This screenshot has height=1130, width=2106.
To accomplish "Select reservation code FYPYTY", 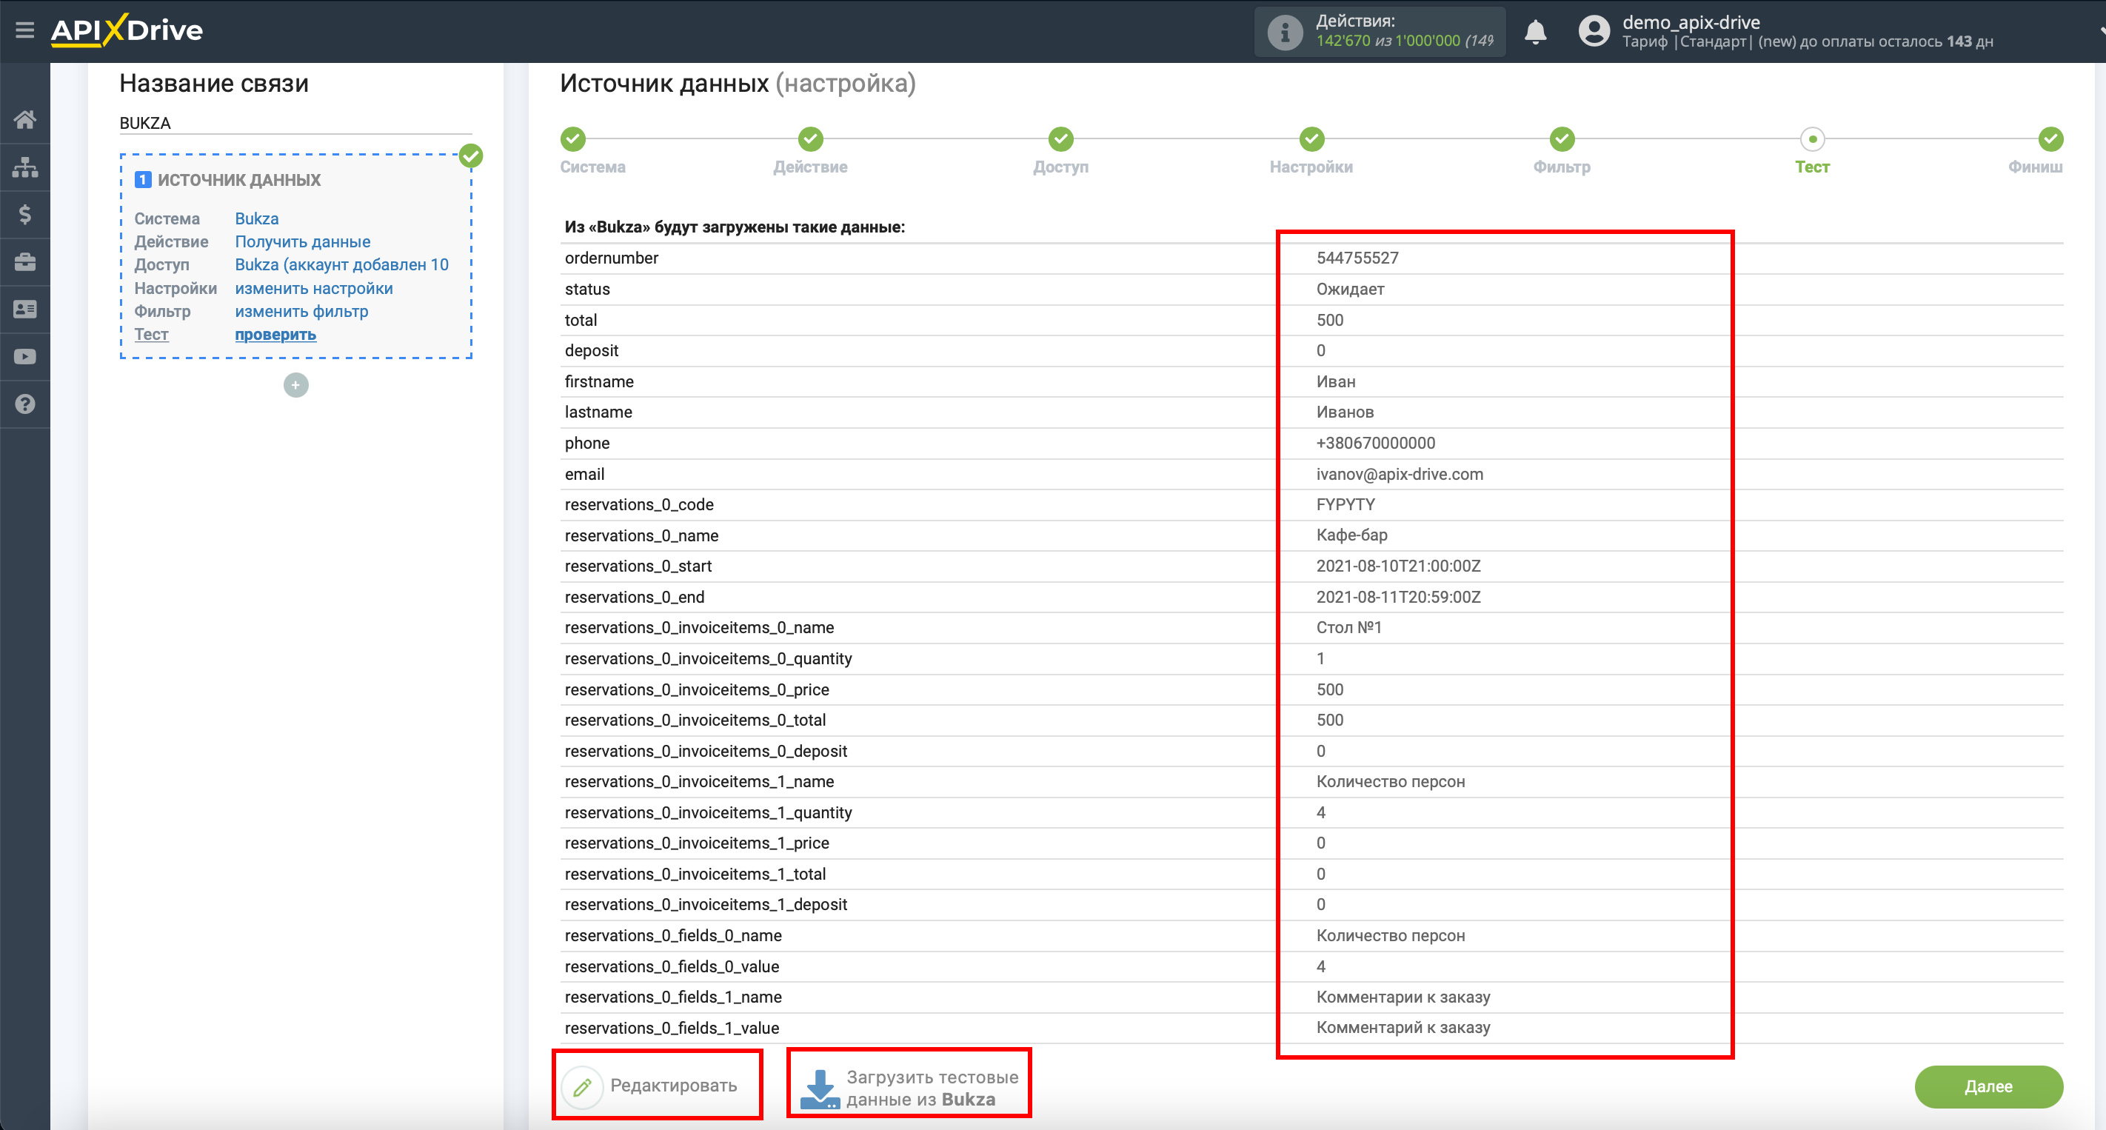I will click(1345, 504).
